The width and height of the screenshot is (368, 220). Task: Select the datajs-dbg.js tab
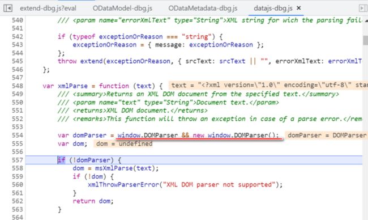[x=273, y=9]
